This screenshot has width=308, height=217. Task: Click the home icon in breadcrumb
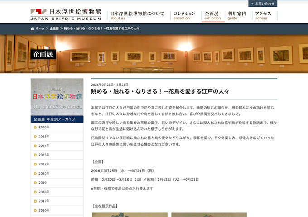[32, 28]
